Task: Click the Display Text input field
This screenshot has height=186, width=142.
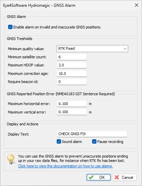Action: pyautogui.click(x=92, y=134)
